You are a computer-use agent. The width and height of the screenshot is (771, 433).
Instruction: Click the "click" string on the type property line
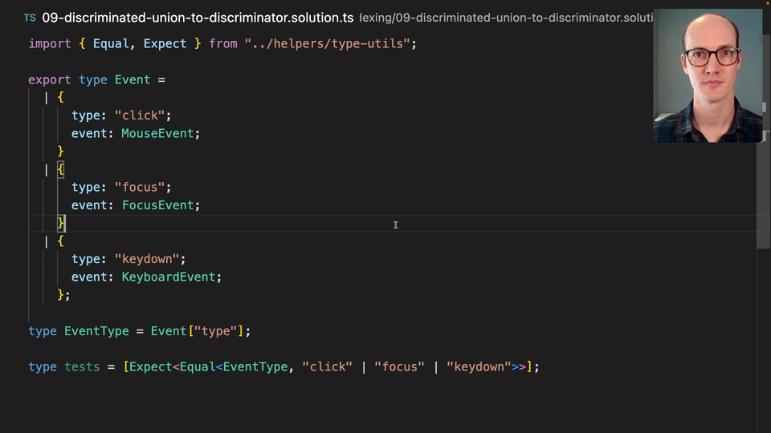point(140,115)
